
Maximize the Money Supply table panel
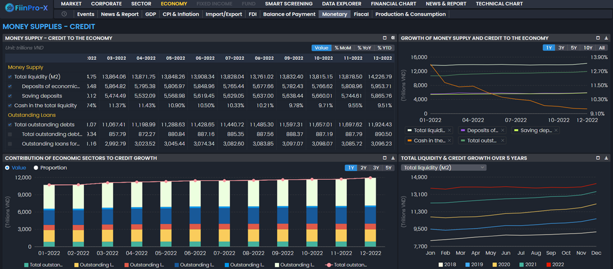(384, 38)
